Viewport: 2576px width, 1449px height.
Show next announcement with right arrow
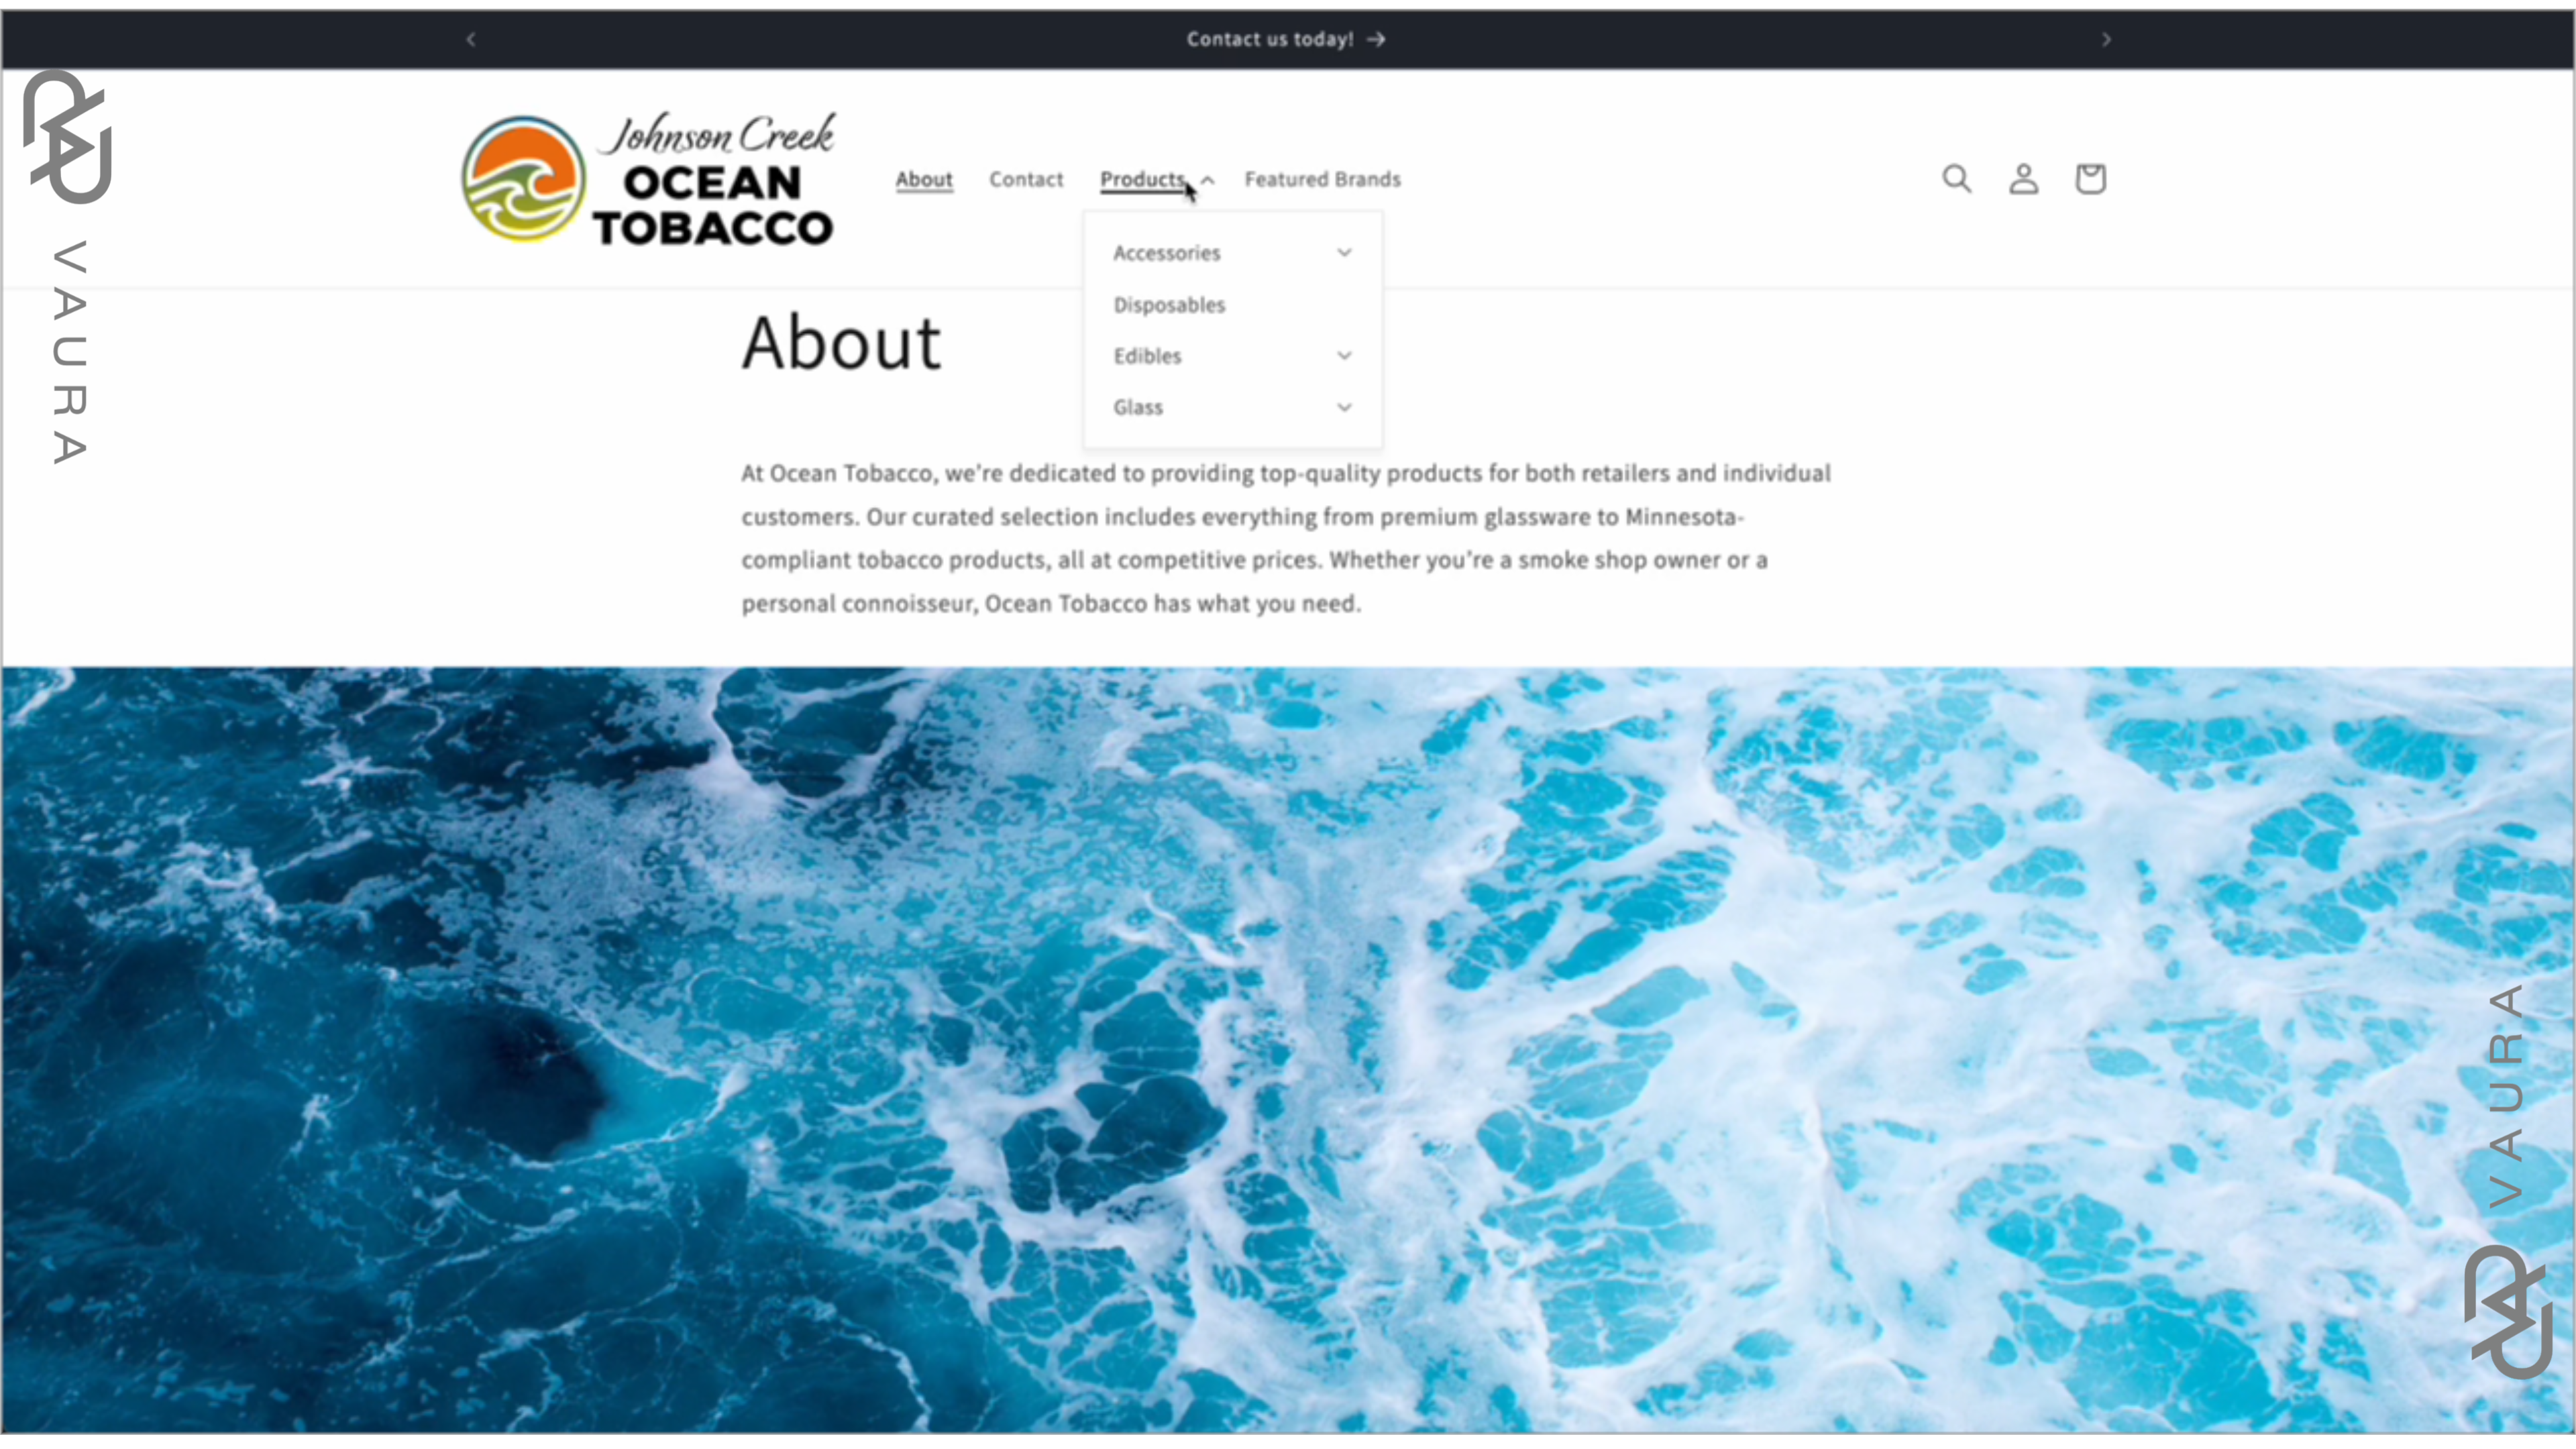pos(2106,39)
